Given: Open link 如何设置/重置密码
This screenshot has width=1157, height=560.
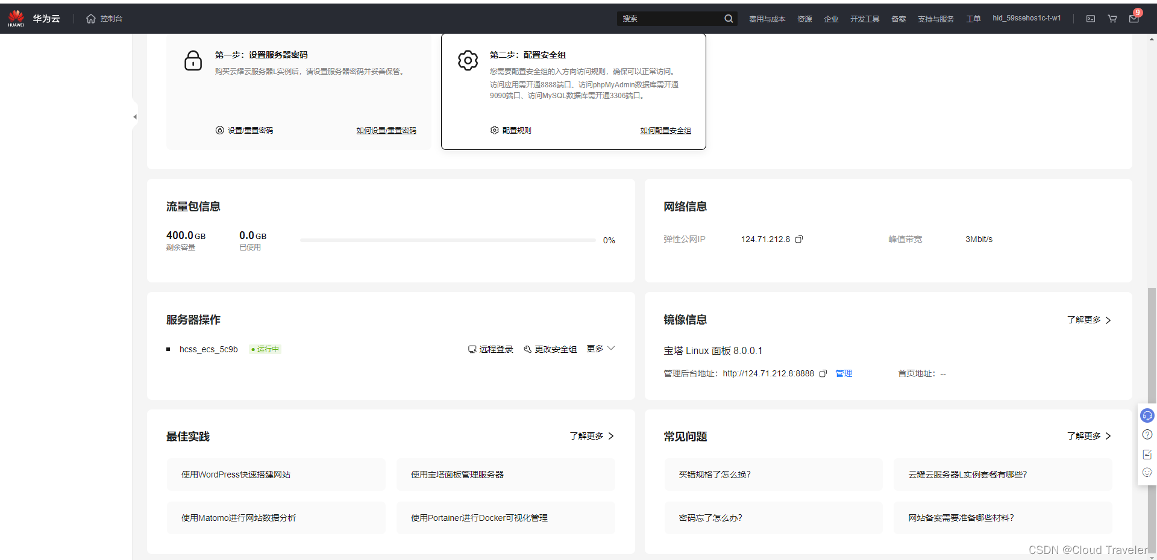Looking at the screenshot, I should (386, 131).
